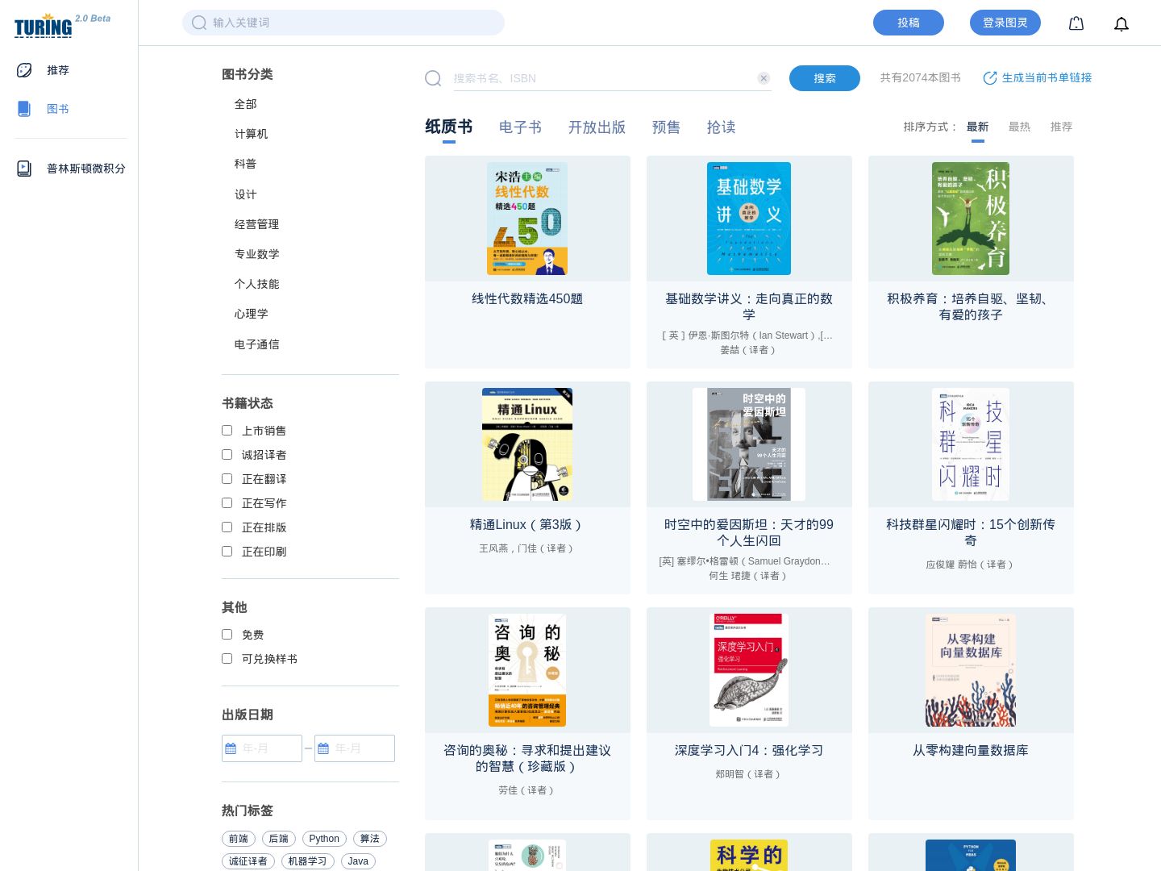Click the 诚征译者 tag
The height and width of the screenshot is (871, 1161).
pos(248,861)
